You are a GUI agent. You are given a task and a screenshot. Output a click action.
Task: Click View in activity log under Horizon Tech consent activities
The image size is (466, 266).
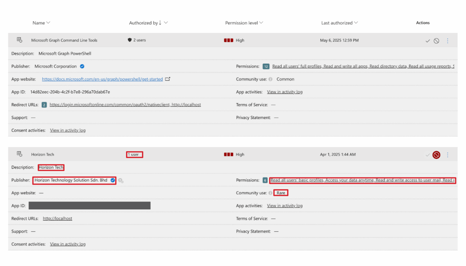point(67,244)
